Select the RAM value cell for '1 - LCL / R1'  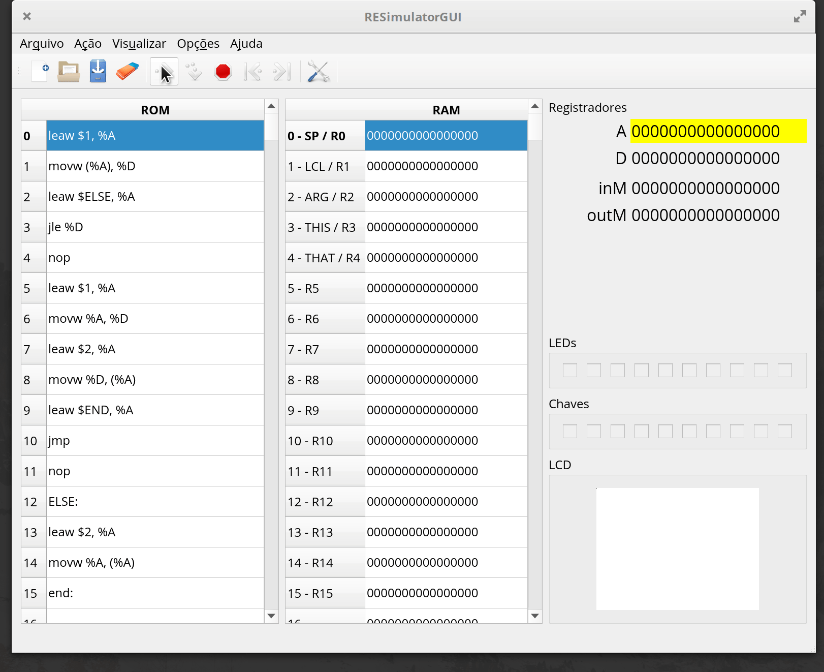(446, 166)
